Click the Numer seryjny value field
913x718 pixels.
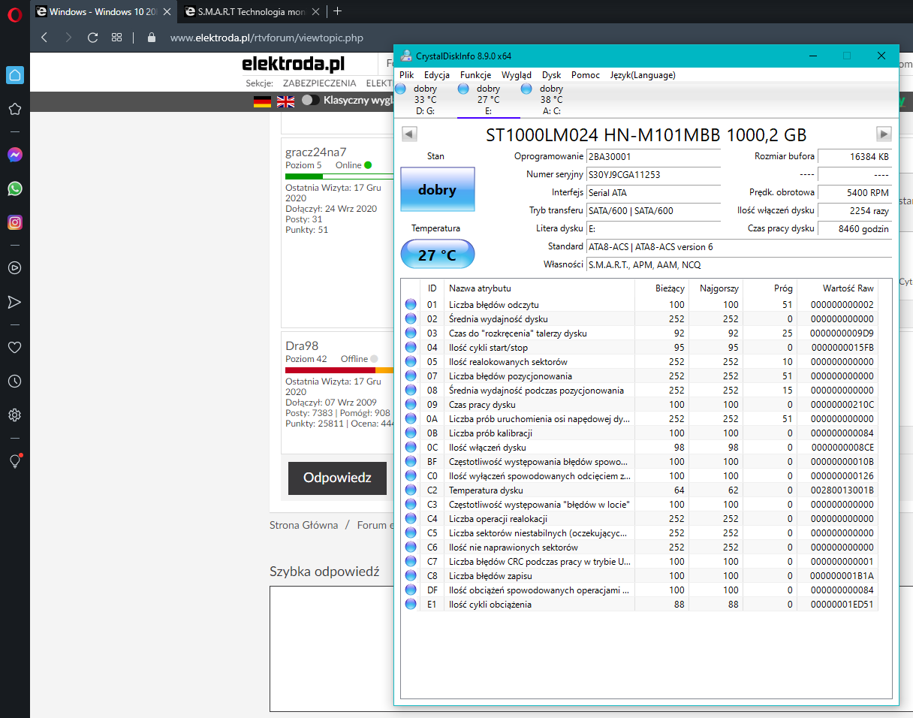[653, 174]
